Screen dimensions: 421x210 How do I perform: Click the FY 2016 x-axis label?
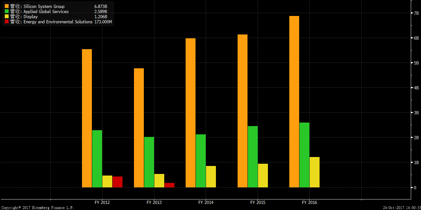point(309,202)
